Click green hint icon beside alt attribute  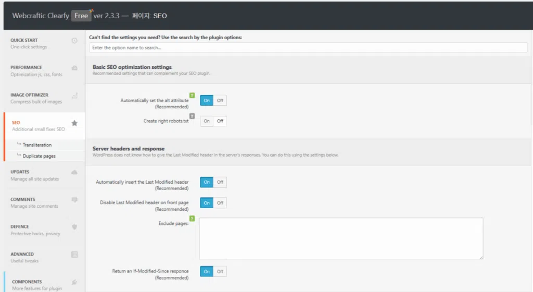tap(192, 95)
